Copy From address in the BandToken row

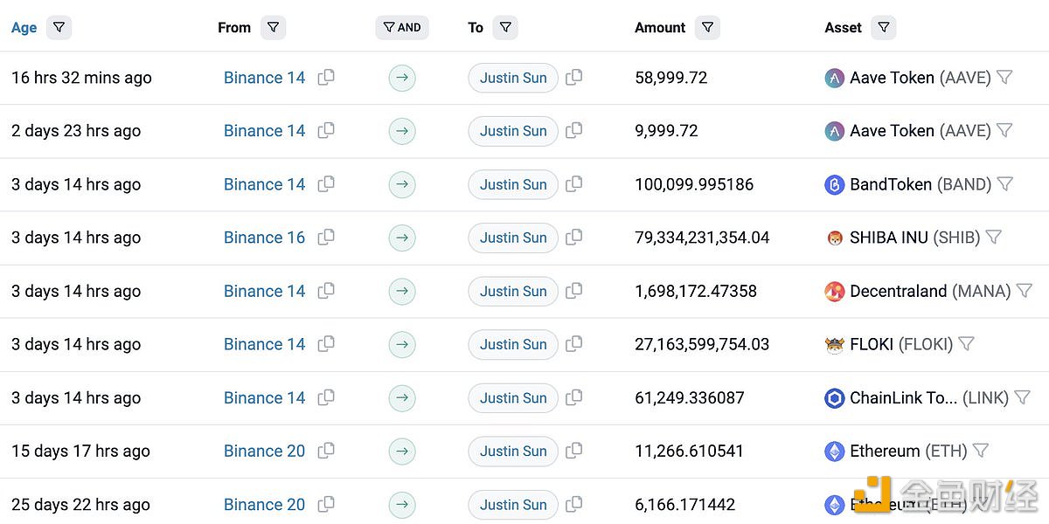point(326,184)
